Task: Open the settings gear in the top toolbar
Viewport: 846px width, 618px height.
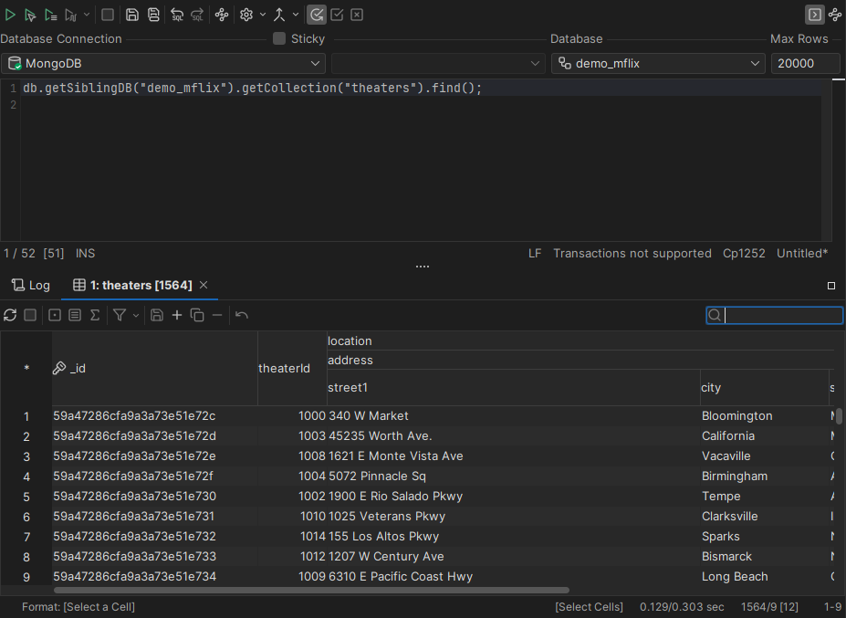Action: pos(246,14)
